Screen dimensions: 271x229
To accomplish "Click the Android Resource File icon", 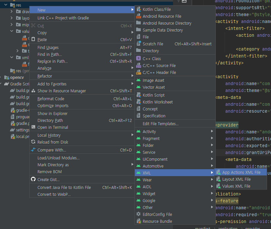I will pos(138,16).
